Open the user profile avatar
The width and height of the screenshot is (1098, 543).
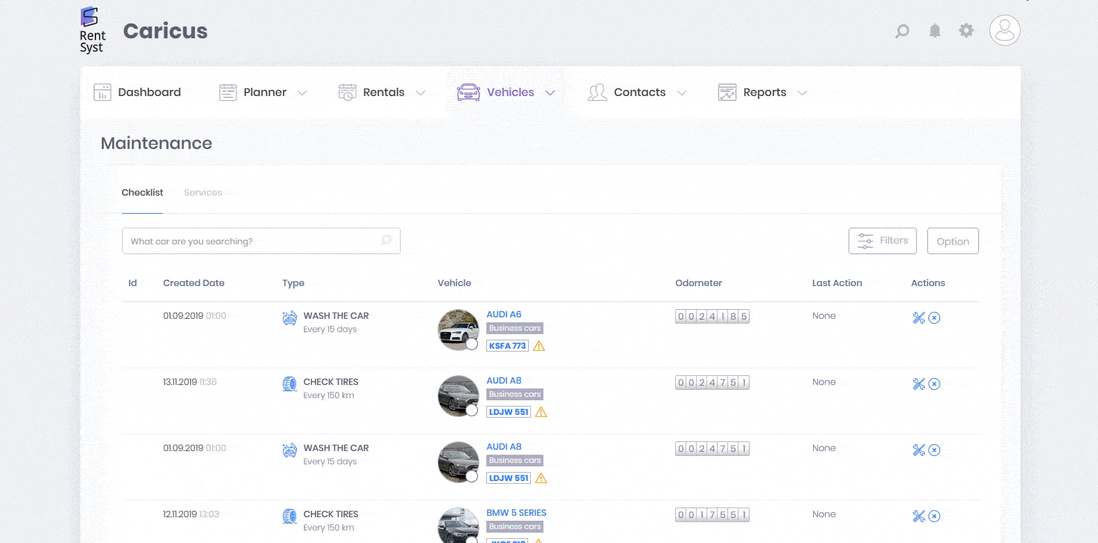coord(1005,31)
